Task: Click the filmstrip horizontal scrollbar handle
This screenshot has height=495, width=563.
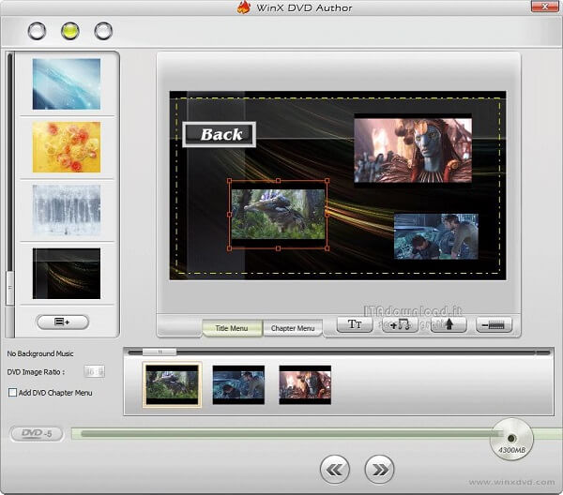Action: [160, 352]
